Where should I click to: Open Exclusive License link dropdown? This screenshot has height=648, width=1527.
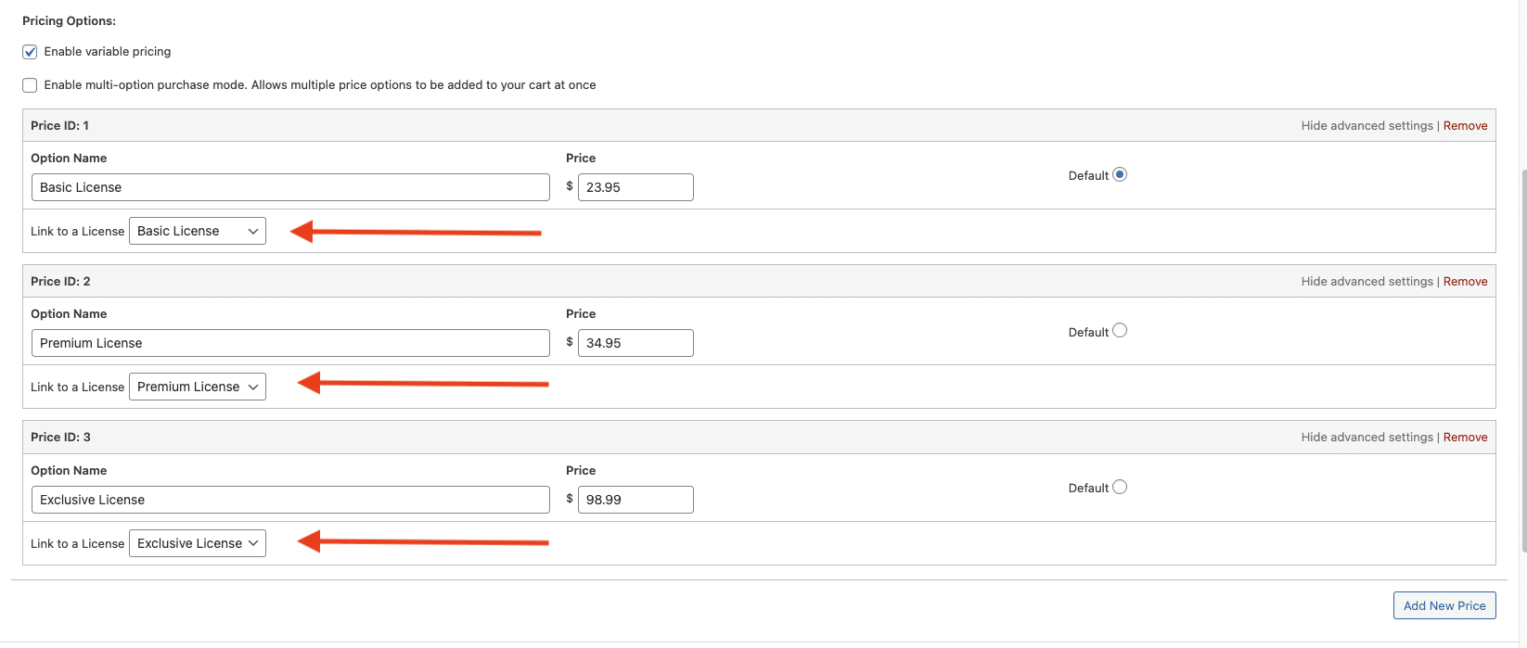click(198, 543)
